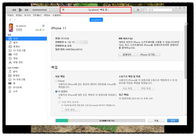Minimize the iTunes window
This screenshot has height=136, width=196.
coord(176,8)
